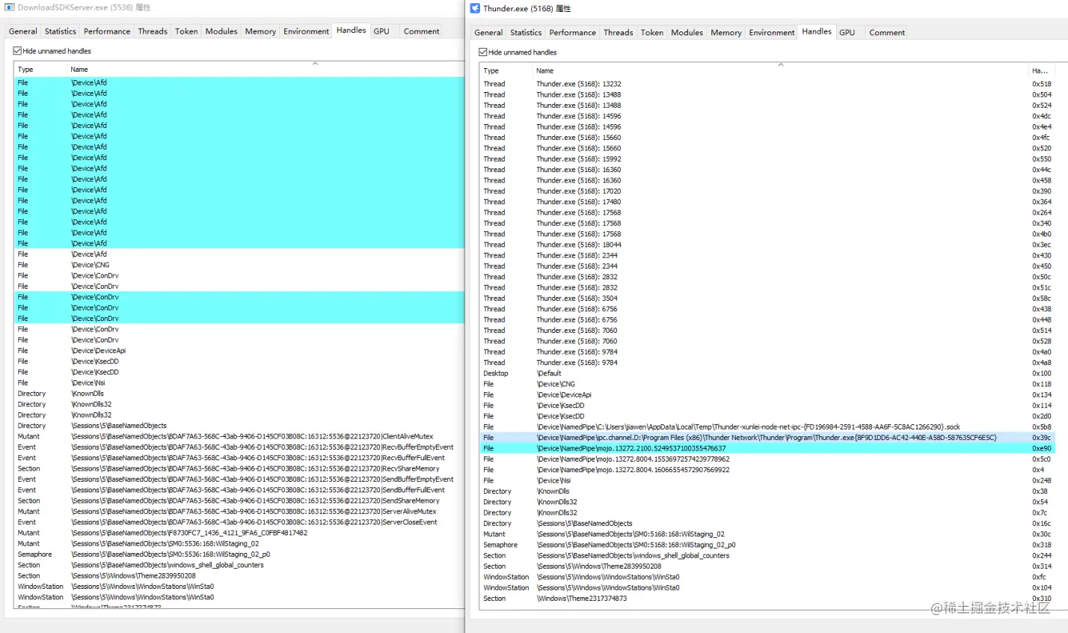Screen dimensions: 1068x633
Task: Open Modules tab in DownloadSDKServer window
Action: [221, 31]
